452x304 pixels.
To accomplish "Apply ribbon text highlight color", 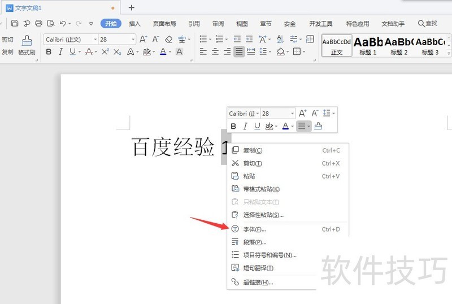I will (x=147, y=51).
